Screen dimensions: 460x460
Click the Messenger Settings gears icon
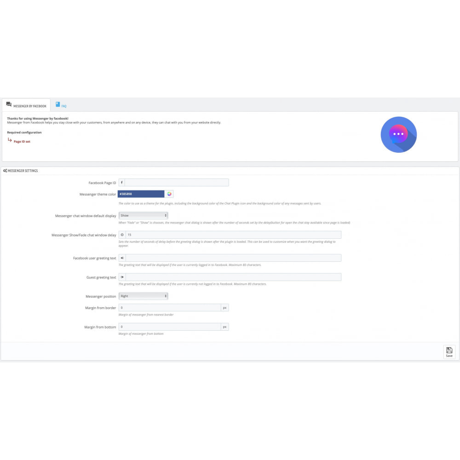click(x=5, y=171)
